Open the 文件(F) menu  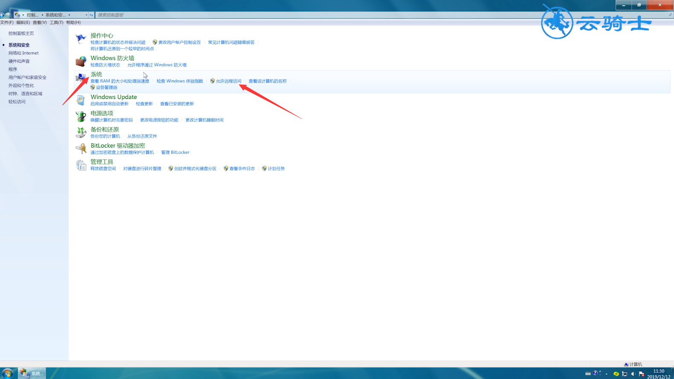pyautogui.click(x=7, y=23)
